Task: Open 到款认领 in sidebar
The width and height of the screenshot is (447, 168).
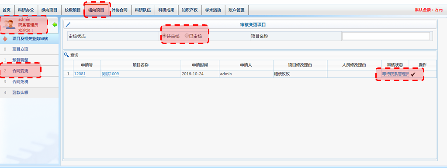Action: coord(20,93)
